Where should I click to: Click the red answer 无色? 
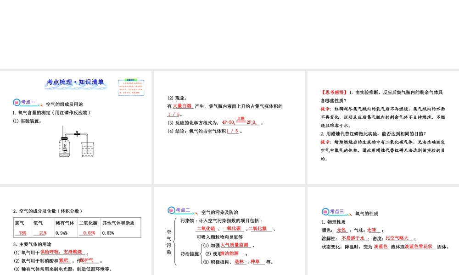(341, 230)
